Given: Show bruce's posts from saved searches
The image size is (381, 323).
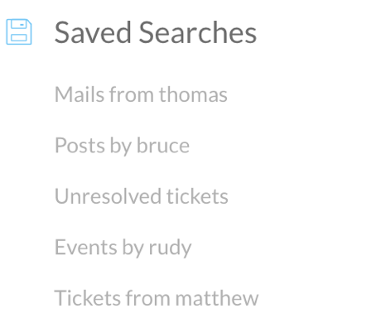Looking at the screenshot, I should 123,146.
